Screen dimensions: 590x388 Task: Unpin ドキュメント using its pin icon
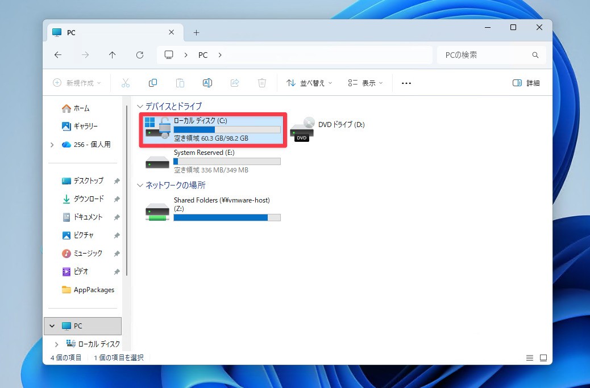pos(117,217)
